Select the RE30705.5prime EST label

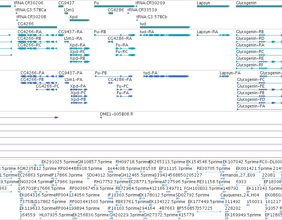click(x=213, y=169)
